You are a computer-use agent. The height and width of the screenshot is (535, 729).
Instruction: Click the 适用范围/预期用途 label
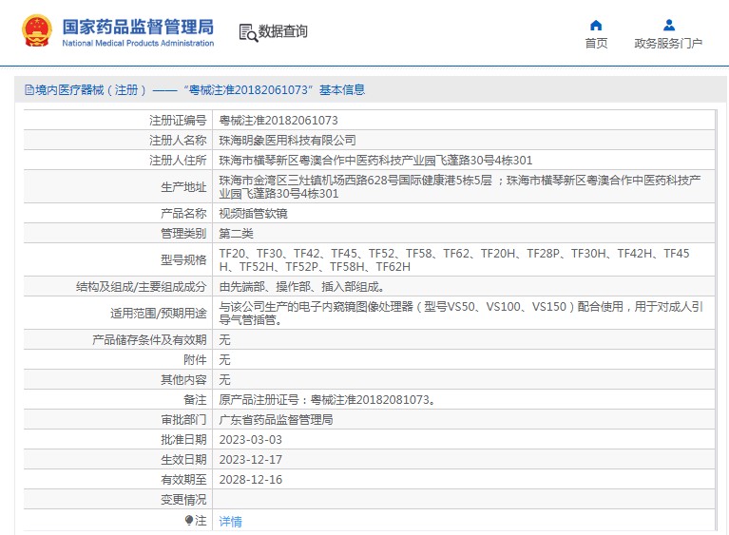[159, 314]
